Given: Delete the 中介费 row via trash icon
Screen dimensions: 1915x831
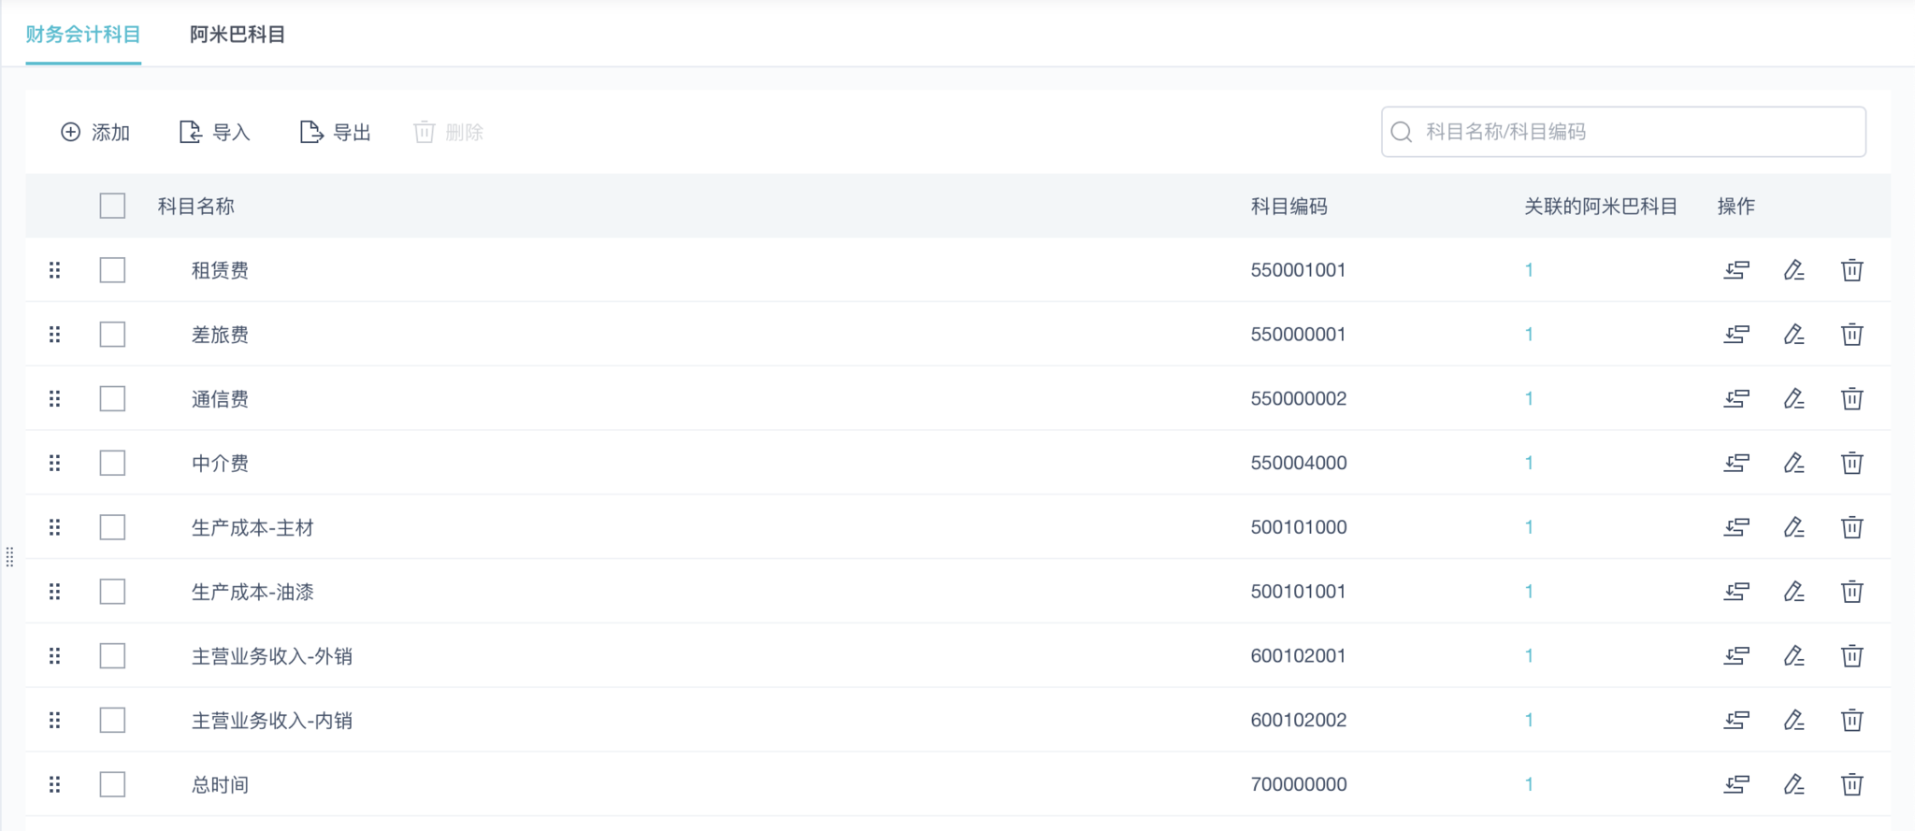Looking at the screenshot, I should (1851, 464).
